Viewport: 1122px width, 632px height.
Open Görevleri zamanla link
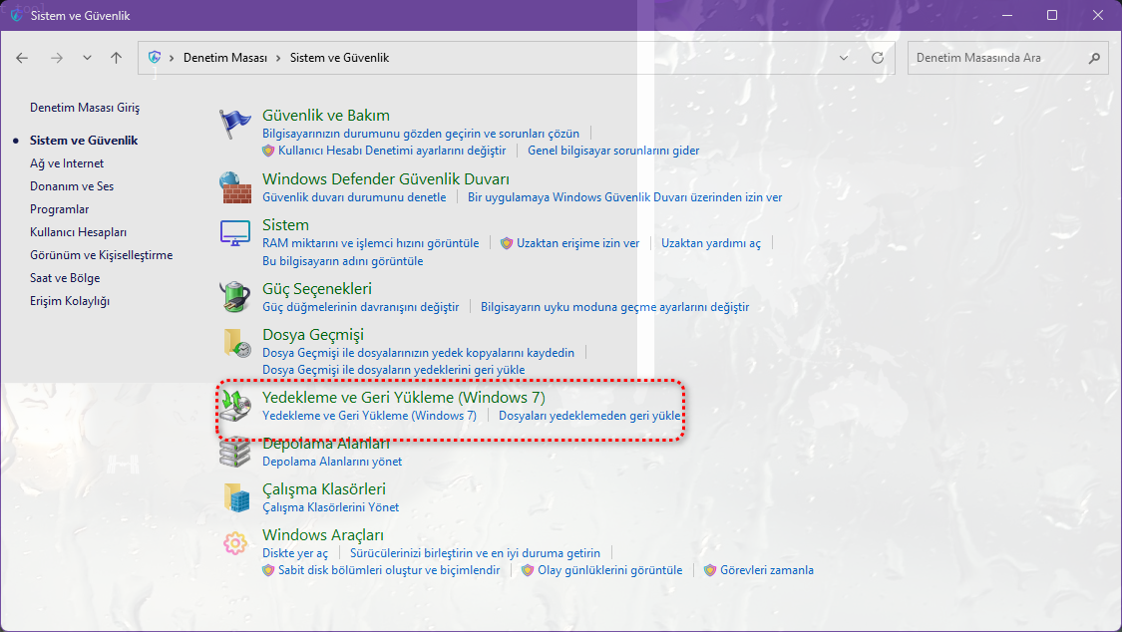767,570
